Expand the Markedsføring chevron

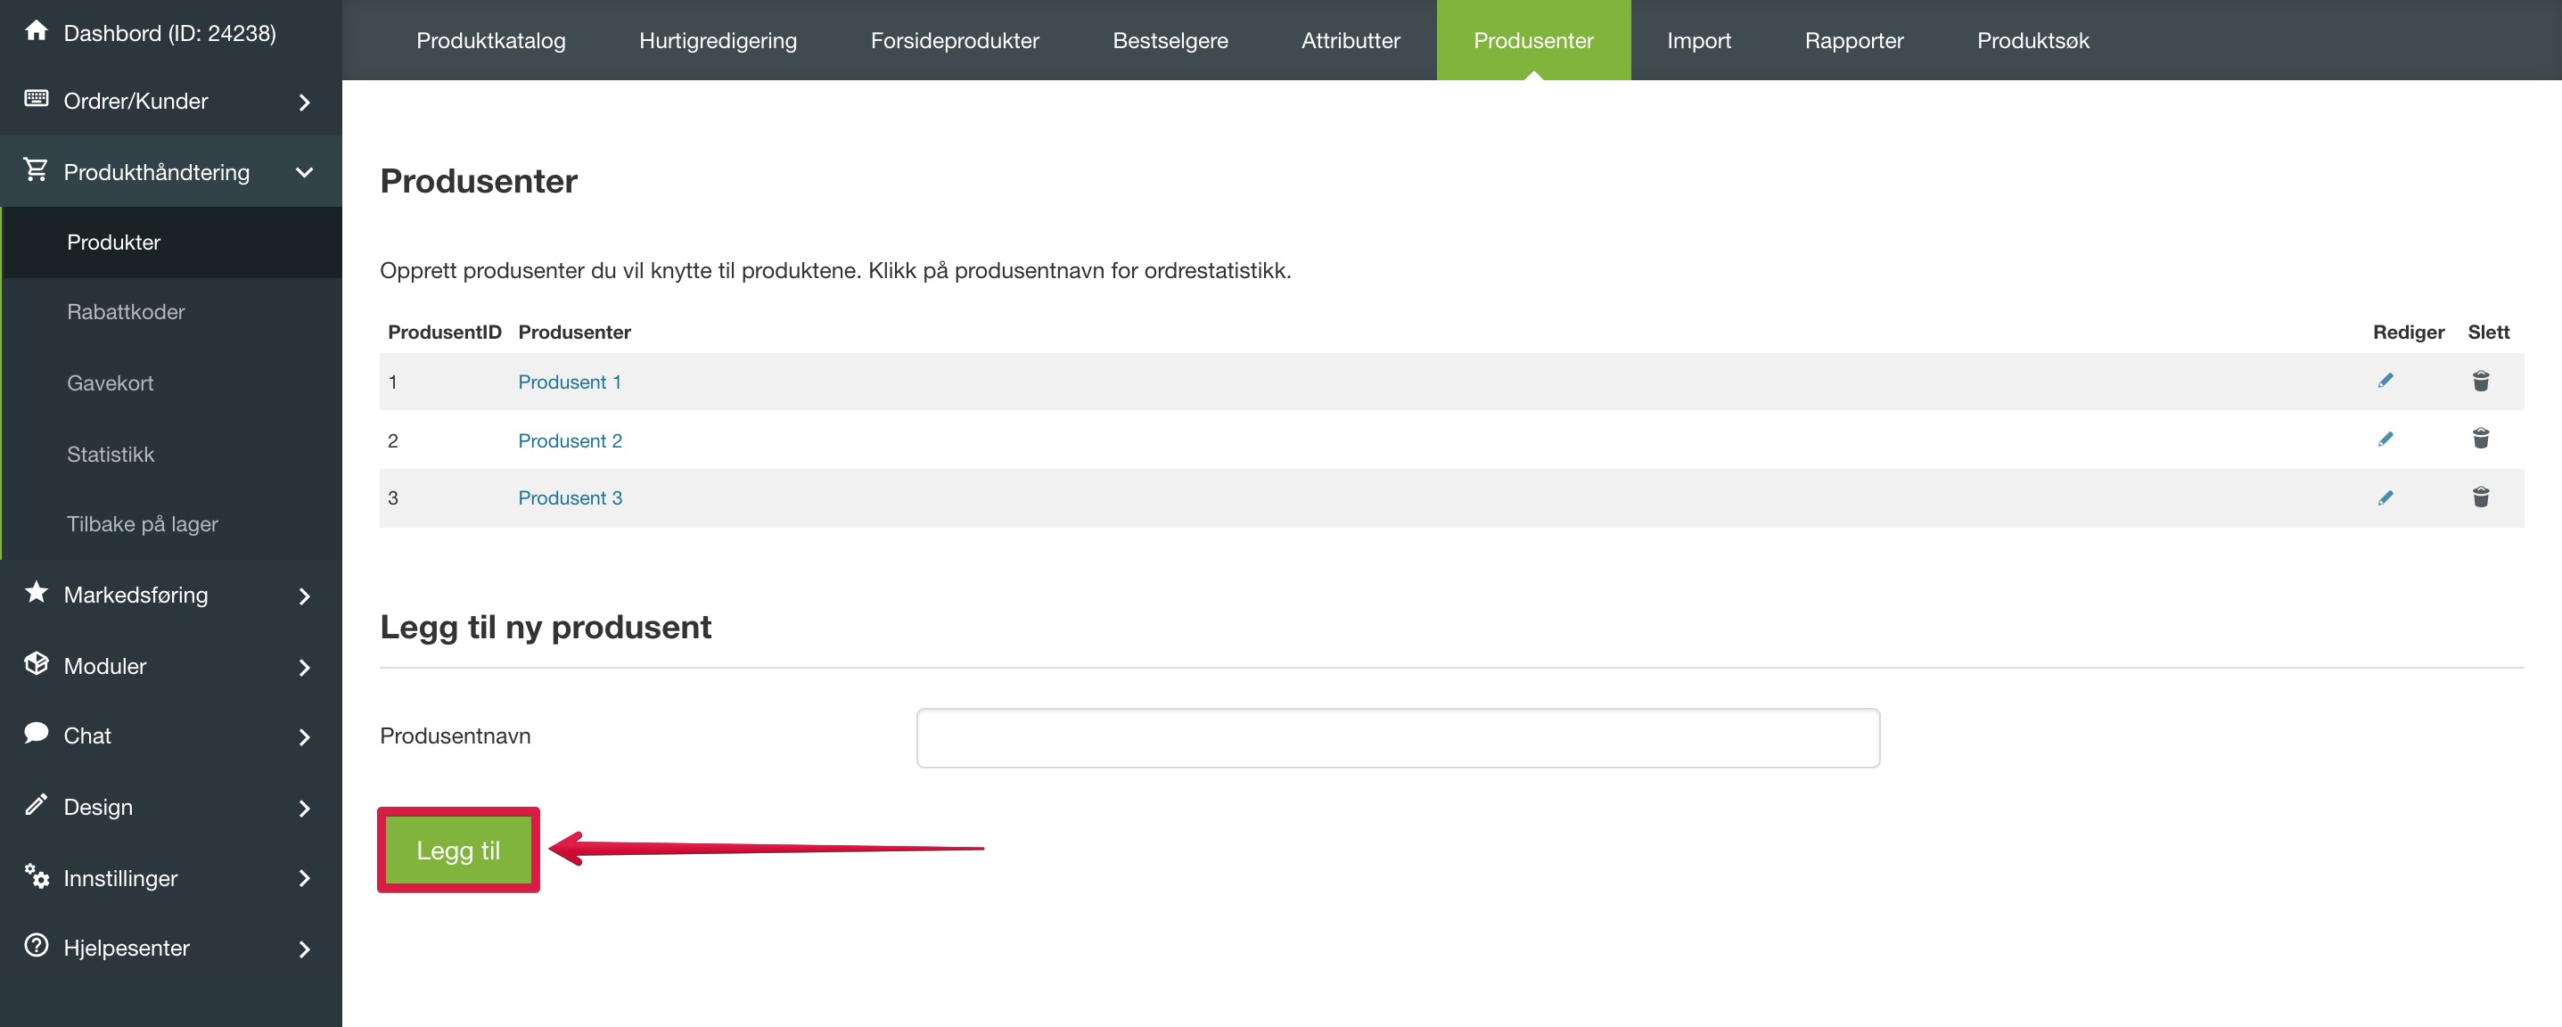304,596
